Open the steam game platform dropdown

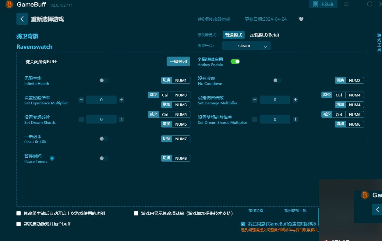[x=246, y=46]
